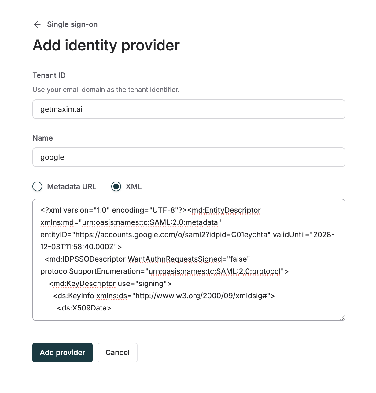Click the Tenant ID helper text about email domain
376x393 pixels.
click(106, 90)
